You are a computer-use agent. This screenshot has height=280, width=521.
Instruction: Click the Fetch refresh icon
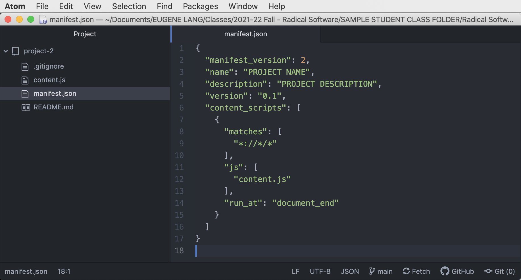tap(406, 271)
